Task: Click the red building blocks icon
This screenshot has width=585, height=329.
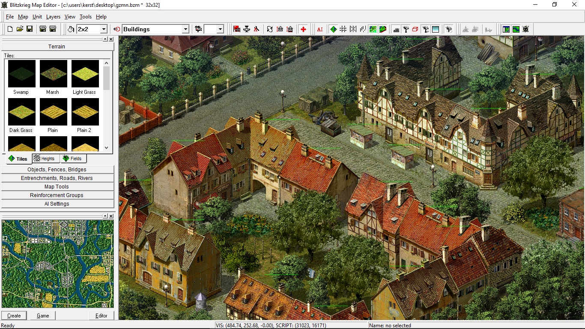Action: tap(236, 29)
